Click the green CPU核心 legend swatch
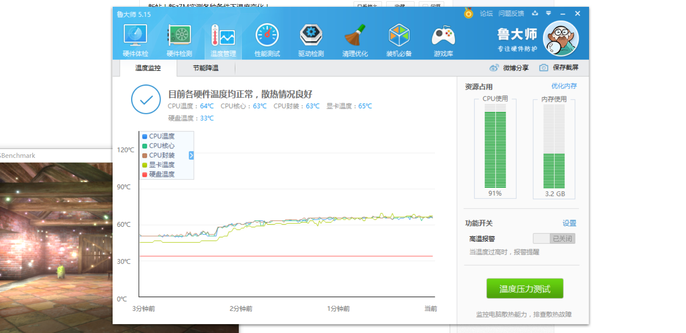This screenshot has height=333, width=686. click(x=145, y=146)
